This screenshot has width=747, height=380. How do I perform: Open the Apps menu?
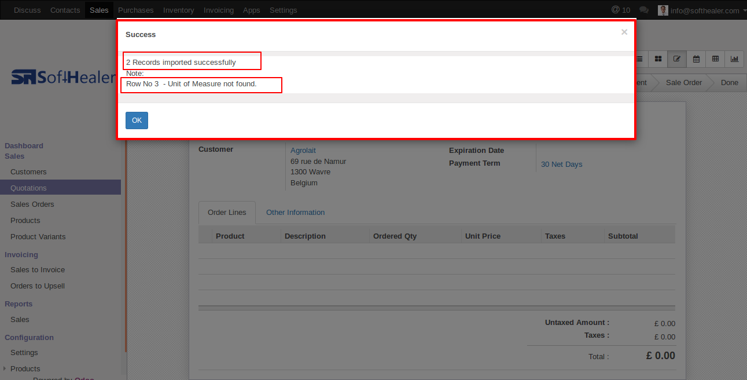(x=252, y=10)
